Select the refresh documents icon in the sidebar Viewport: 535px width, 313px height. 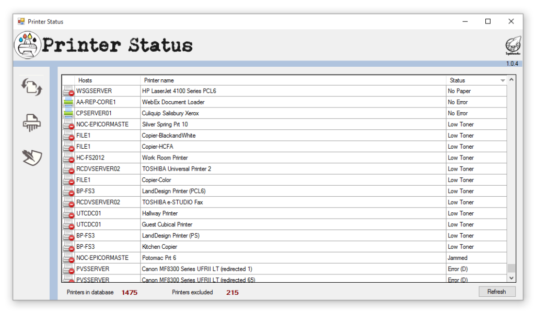tap(32, 88)
